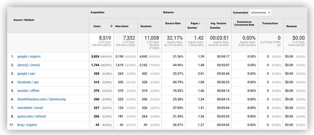Open the (direct) / (none) link
Screen dimensions: 314x135
tap(29, 65)
